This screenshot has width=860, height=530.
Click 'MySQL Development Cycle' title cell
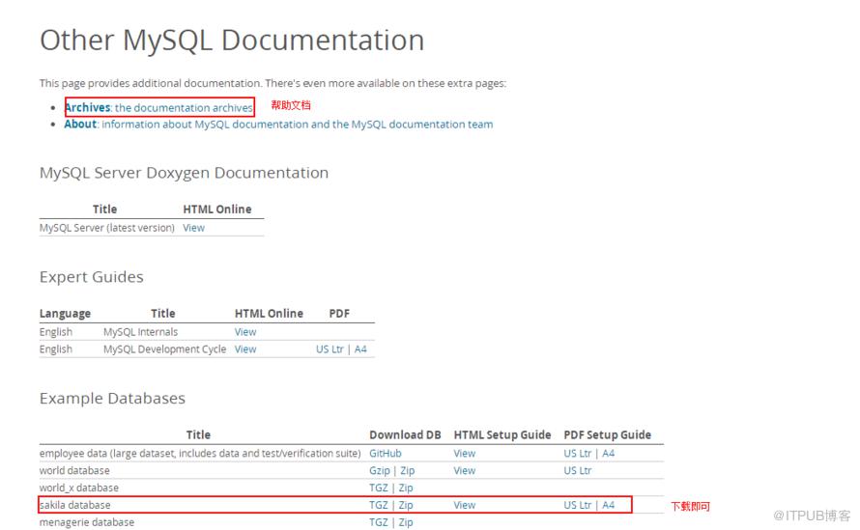point(164,349)
